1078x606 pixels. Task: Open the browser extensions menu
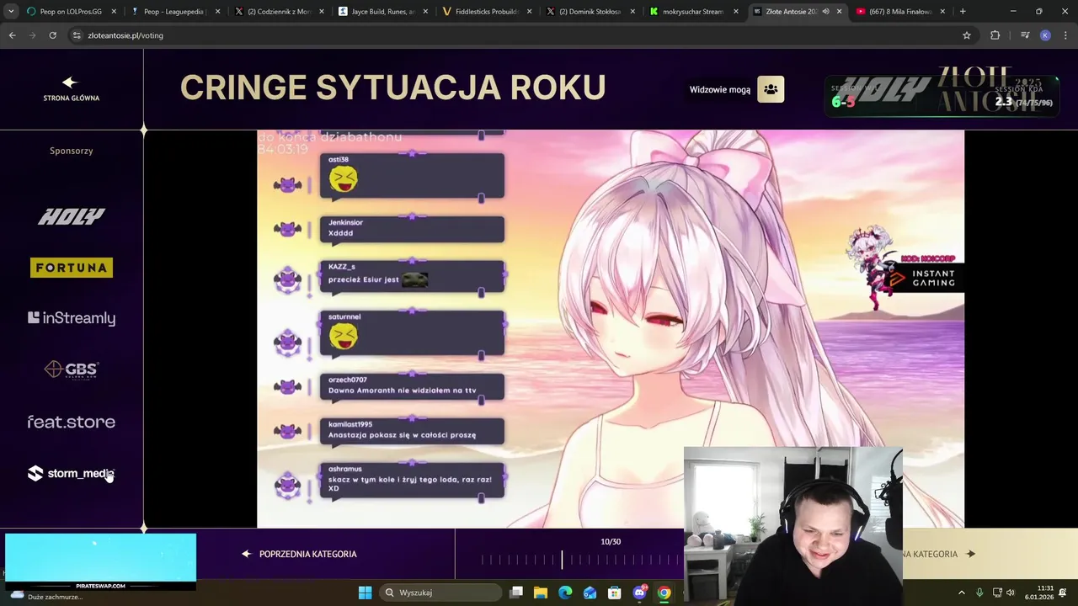[x=995, y=35]
